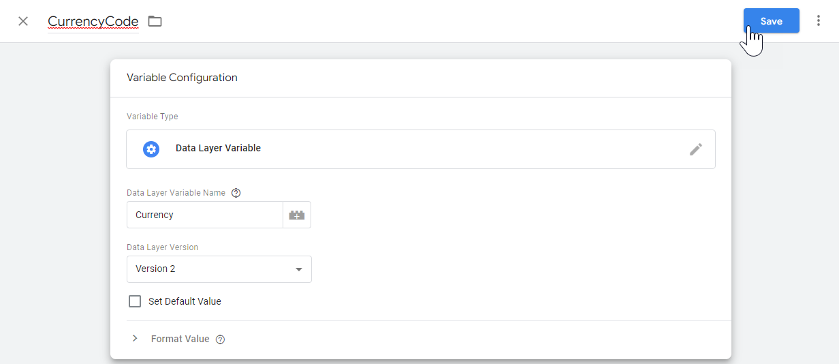Expand the Format Value section chevron
The height and width of the screenshot is (364, 839).
135,339
